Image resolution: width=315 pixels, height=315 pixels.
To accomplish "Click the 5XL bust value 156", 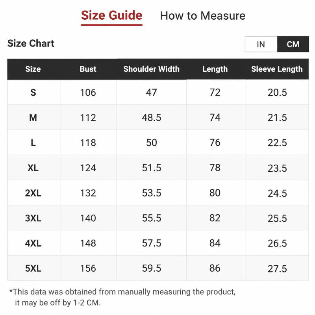I will pyautogui.click(x=88, y=269).
